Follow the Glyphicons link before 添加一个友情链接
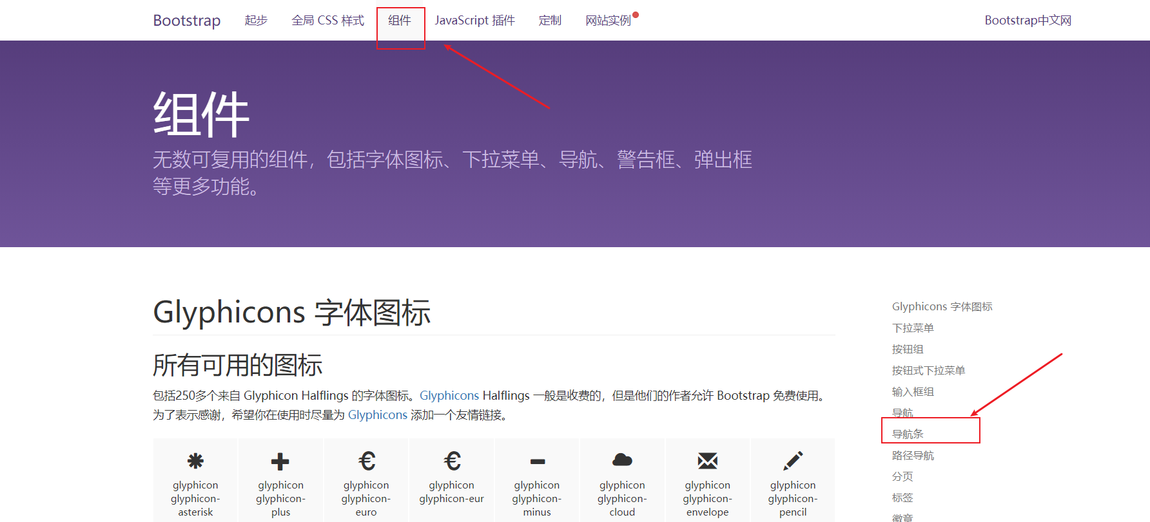Viewport: 1150px width, 522px height. (x=378, y=415)
